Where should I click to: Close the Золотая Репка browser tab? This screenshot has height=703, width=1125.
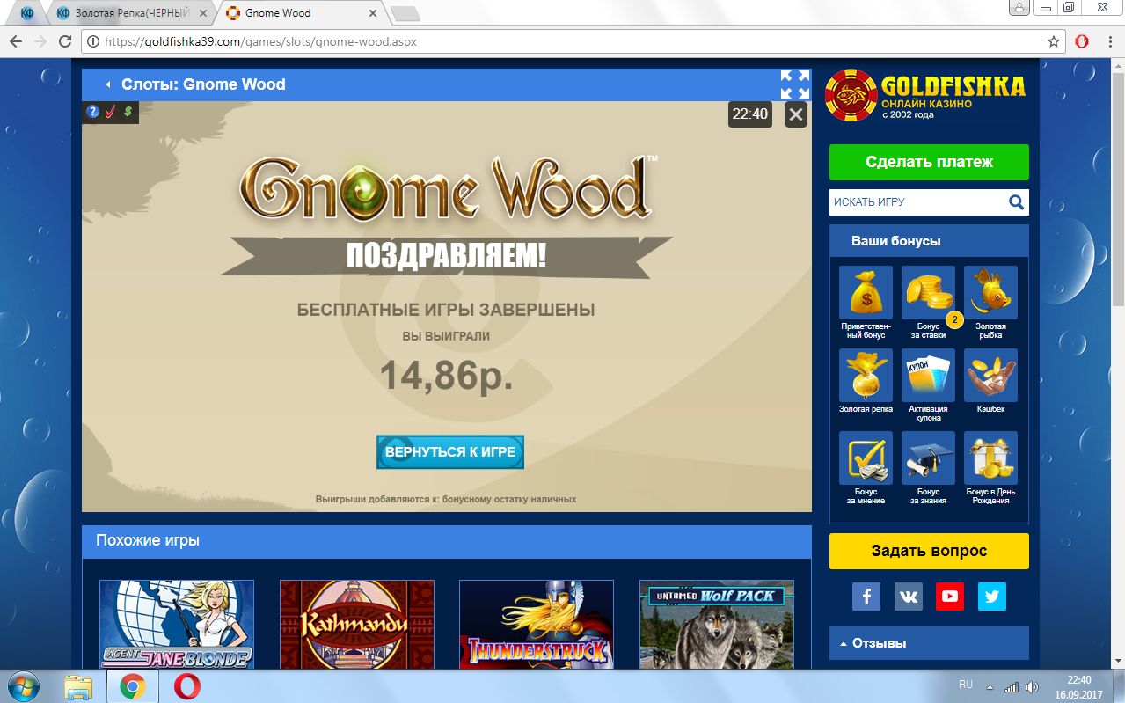[203, 13]
